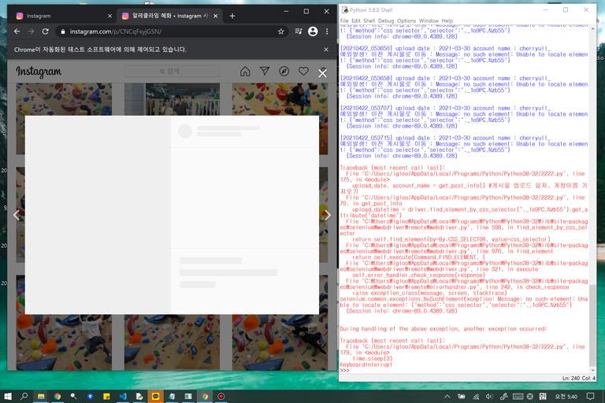Go to Instagram home icon
The width and height of the screenshot is (605, 403).
pyautogui.click(x=245, y=72)
